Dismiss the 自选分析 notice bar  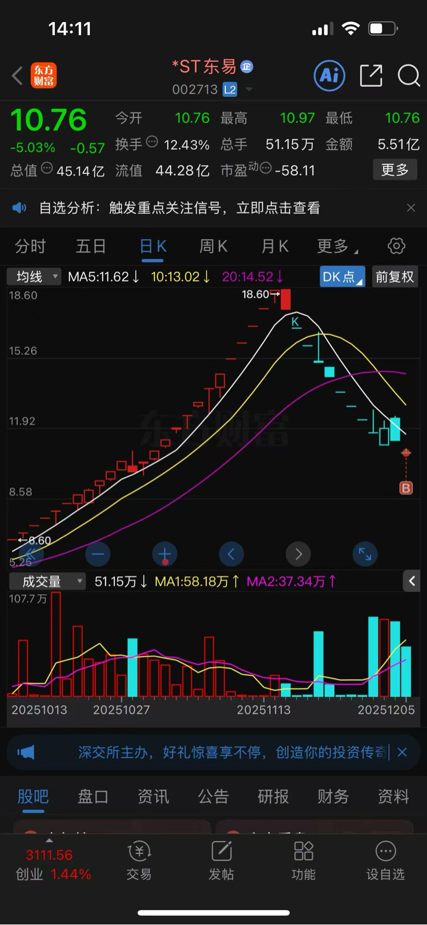point(411,208)
